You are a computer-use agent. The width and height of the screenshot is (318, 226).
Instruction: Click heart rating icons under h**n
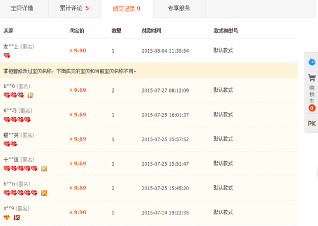(x=20, y=193)
